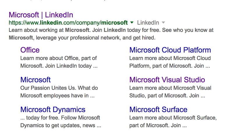Open the Microsoft sitelink heading
Viewport: 233px width, 134px height.
36,80
